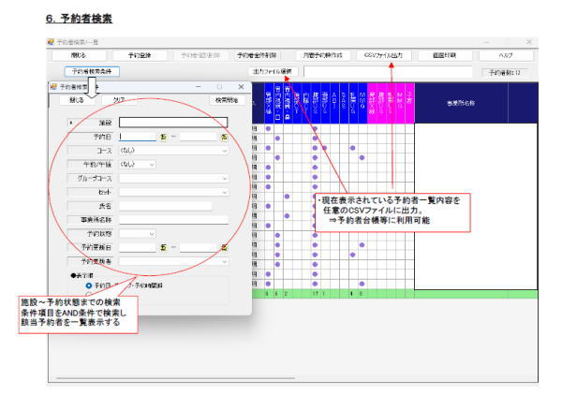The width and height of the screenshot is (562, 395).
Task: Focus the 予約日 start date field
Action: click(x=138, y=137)
